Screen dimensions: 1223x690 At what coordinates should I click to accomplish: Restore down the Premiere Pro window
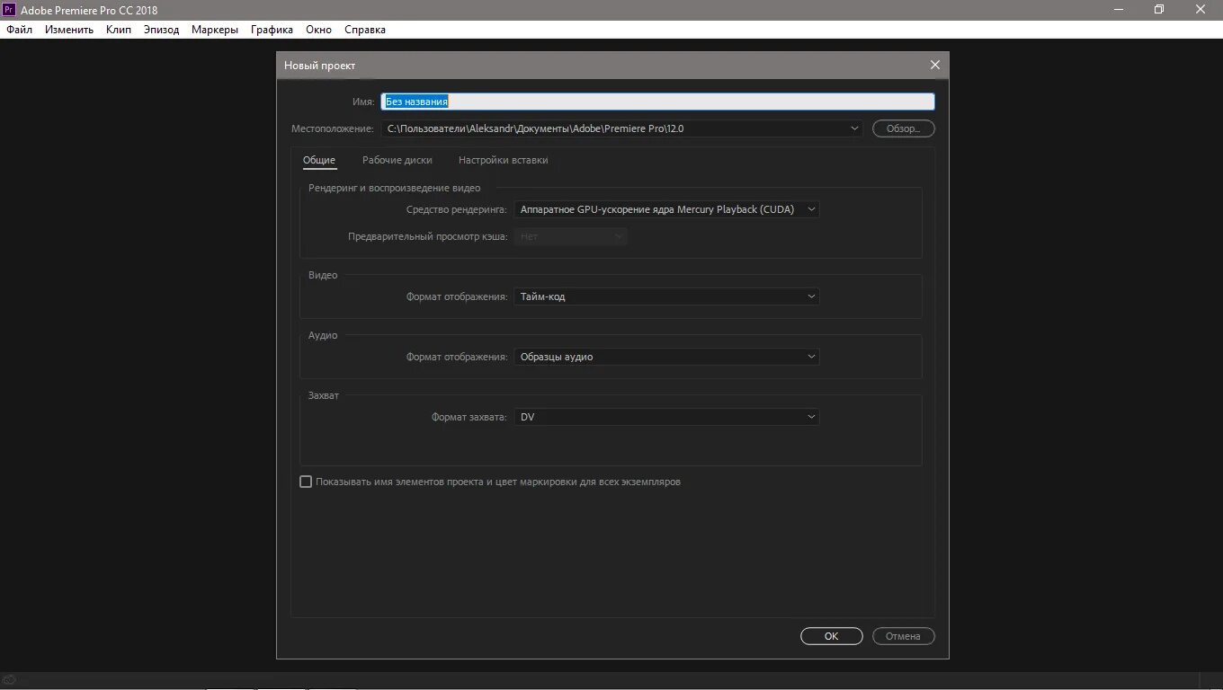coord(1159,10)
